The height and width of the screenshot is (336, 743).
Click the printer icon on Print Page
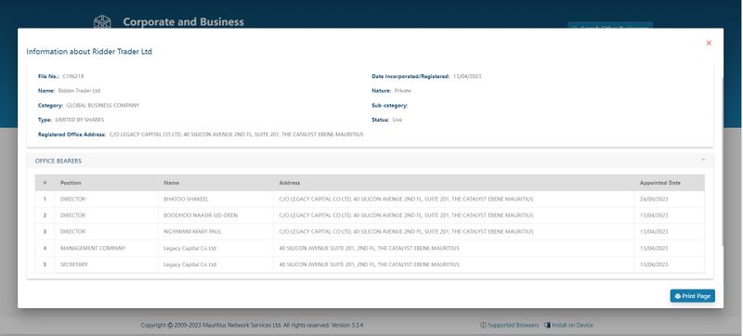[x=678, y=296]
